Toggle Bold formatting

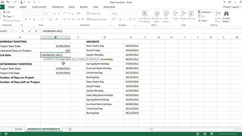coord(26,19)
